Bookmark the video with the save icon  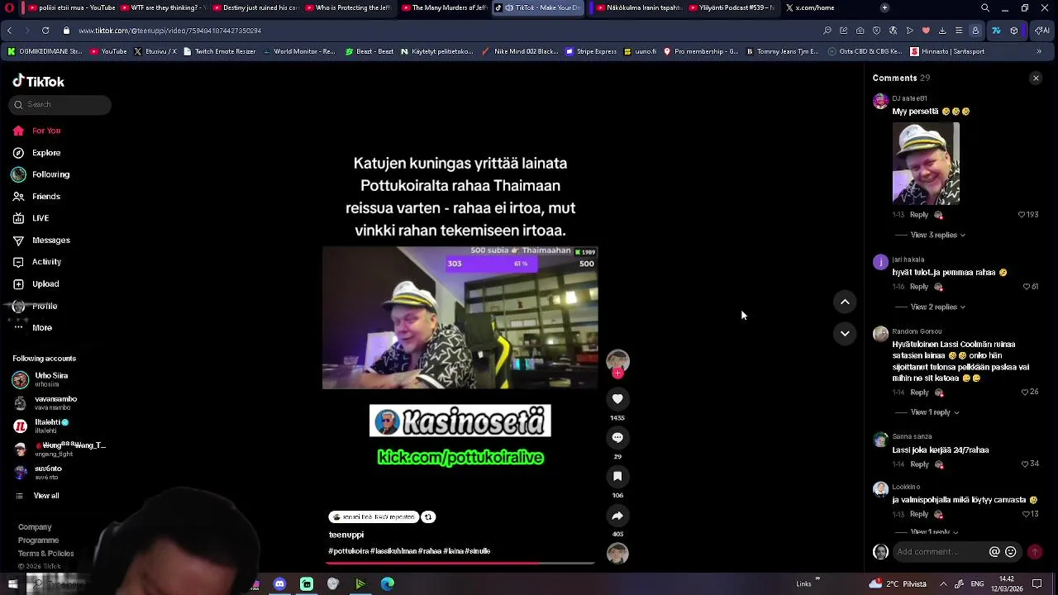tap(617, 477)
